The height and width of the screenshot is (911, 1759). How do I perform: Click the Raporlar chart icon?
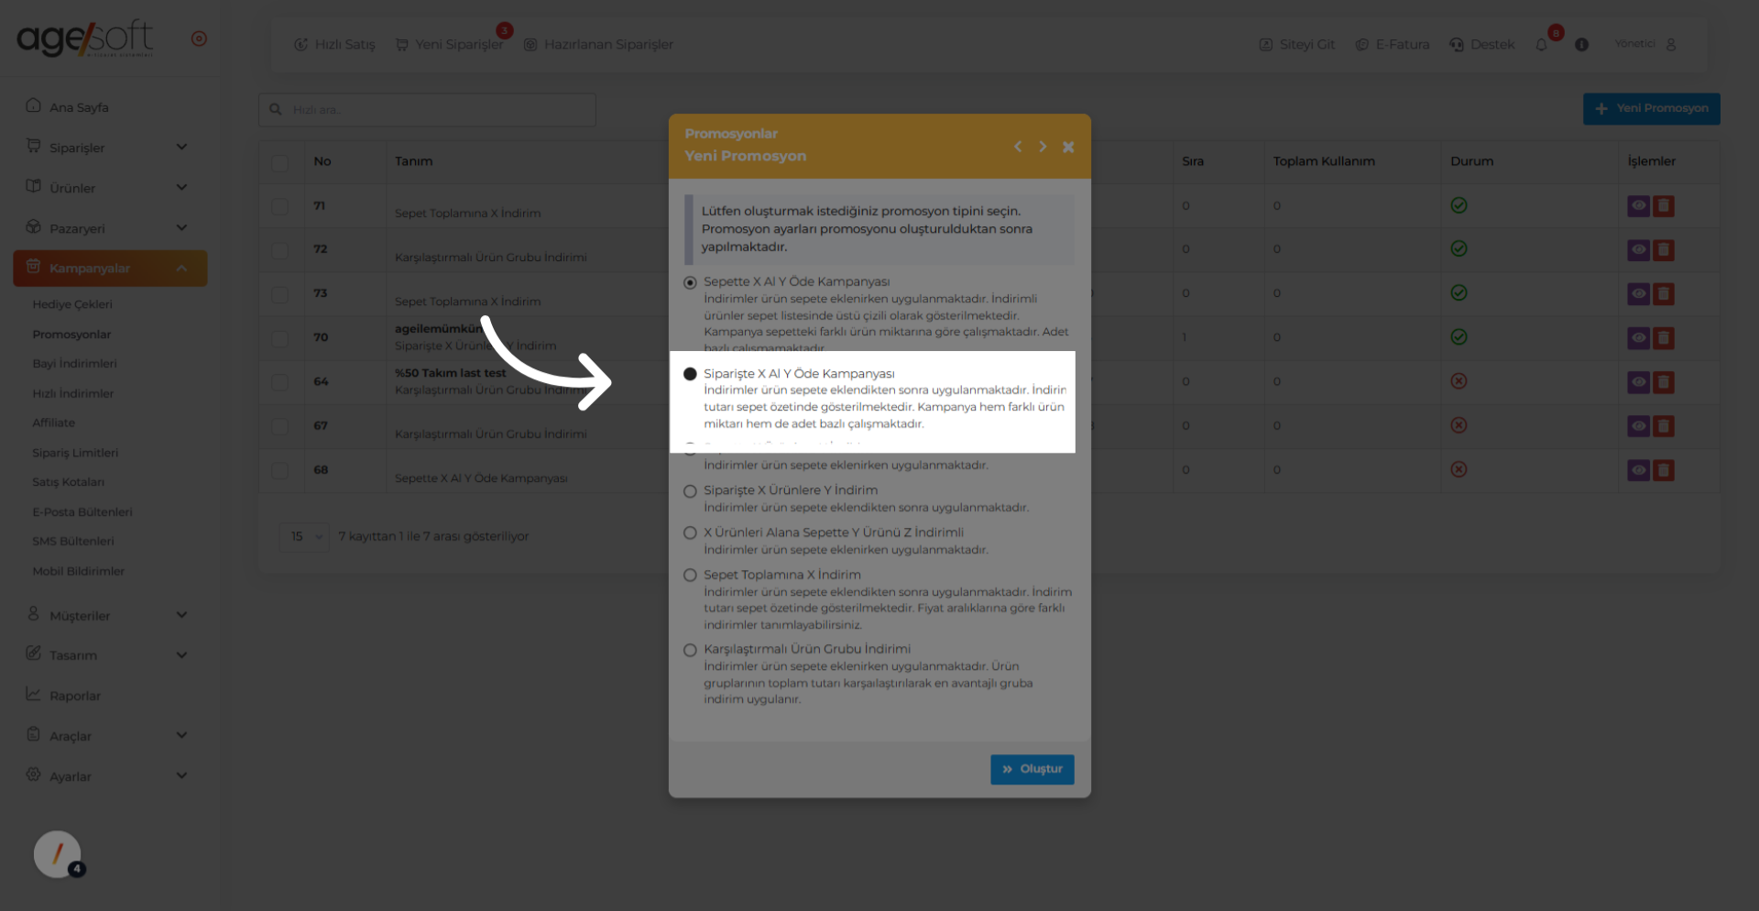[x=34, y=694]
